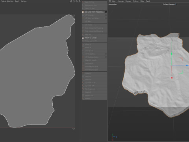Click the Restore UV command

click(x=94, y=95)
